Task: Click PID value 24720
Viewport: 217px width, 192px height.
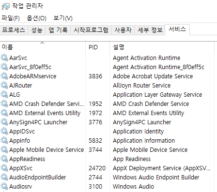Action: point(97,168)
